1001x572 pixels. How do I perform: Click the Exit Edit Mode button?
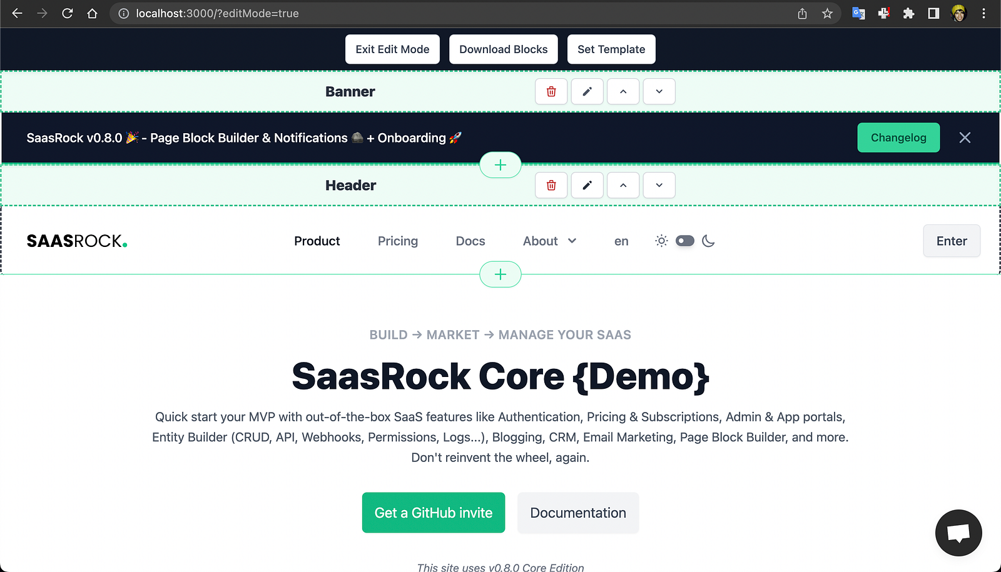click(392, 49)
